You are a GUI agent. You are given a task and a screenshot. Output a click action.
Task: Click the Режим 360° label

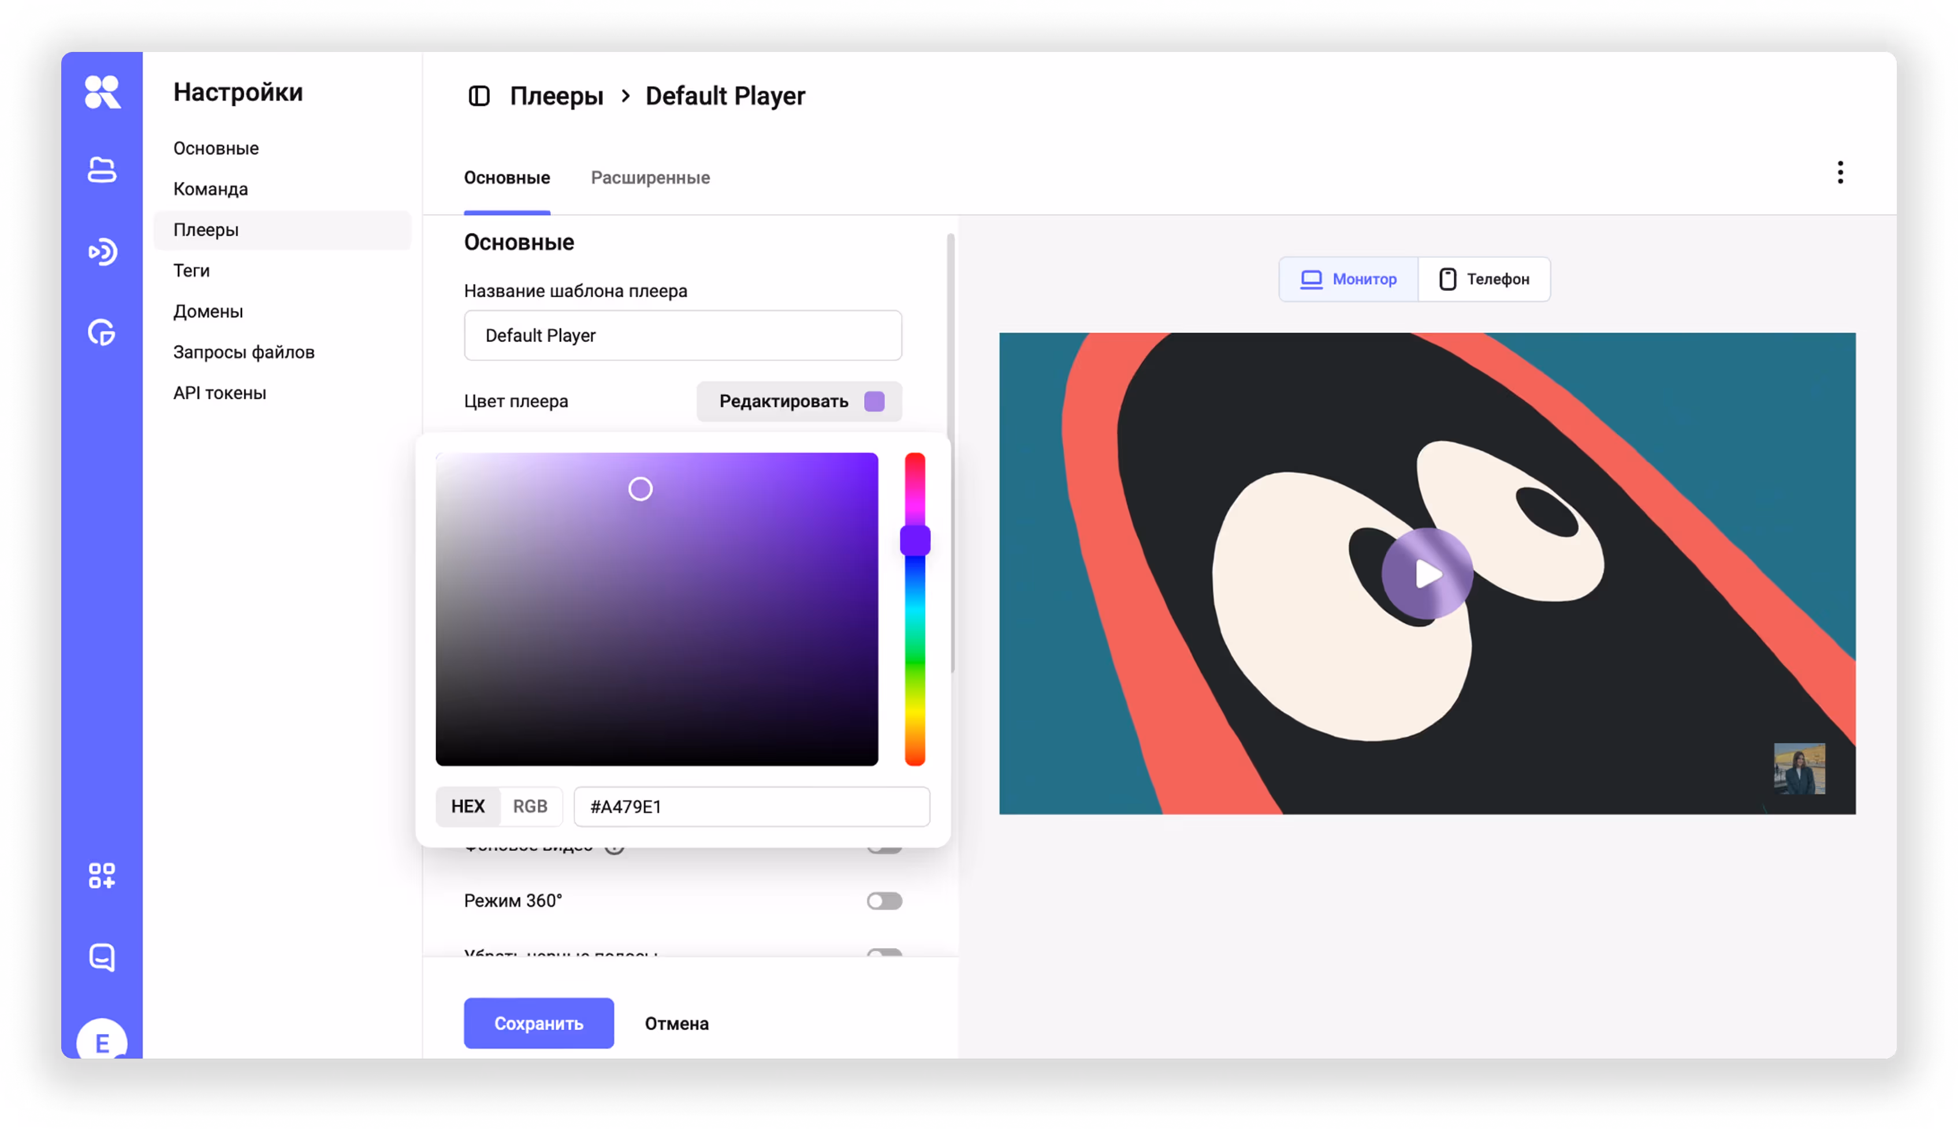coord(513,901)
